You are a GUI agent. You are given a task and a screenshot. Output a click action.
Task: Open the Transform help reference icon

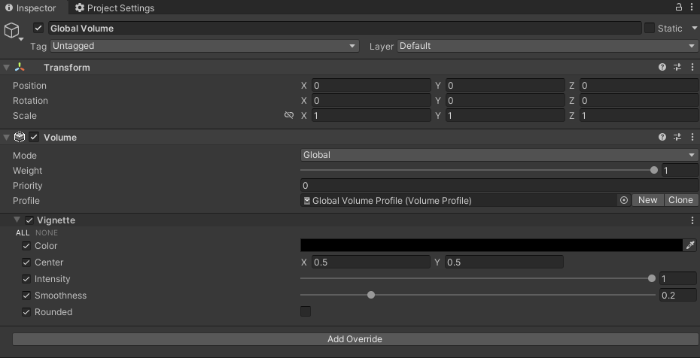tap(662, 67)
